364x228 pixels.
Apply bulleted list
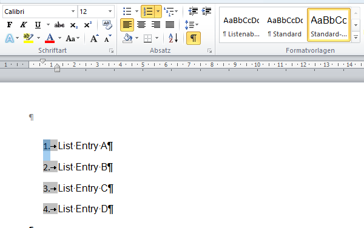127,11
